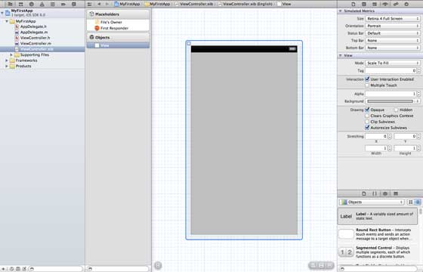
Task: Close the View on the canvas
Action: click(189, 44)
